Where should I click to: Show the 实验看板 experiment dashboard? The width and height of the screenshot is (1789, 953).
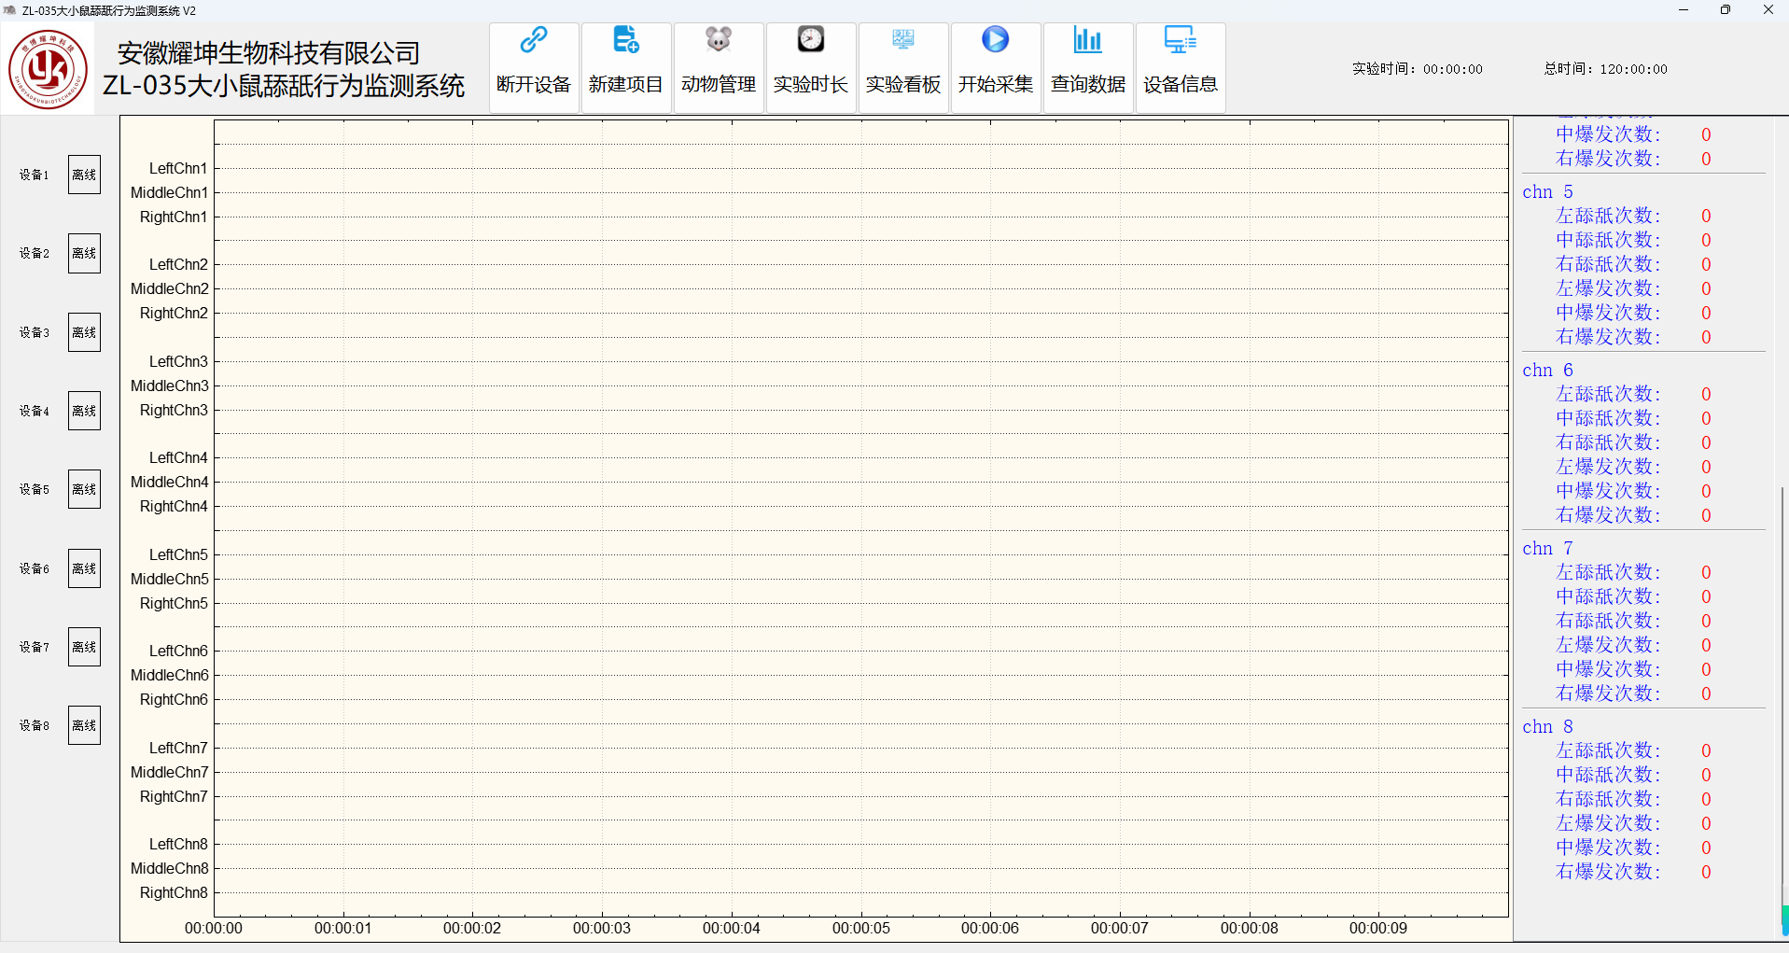903,67
